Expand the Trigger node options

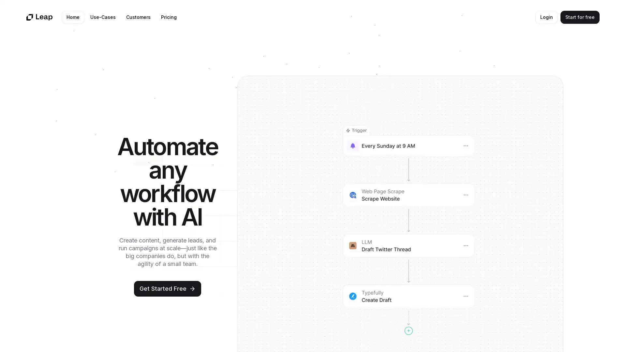pyautogui.click(x=465, y=146)
